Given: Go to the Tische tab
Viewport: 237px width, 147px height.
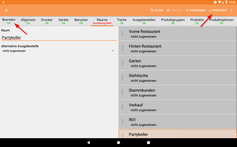Looking at the screenshot, I should 122,21.
